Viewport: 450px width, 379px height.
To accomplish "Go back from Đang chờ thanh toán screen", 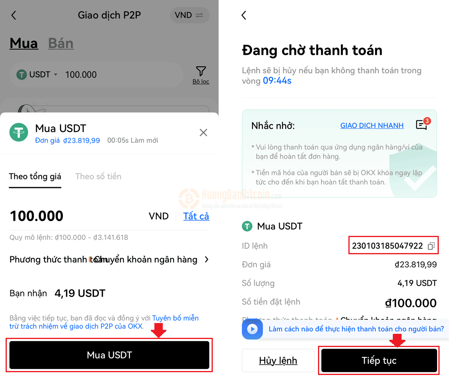I will 244,15.
